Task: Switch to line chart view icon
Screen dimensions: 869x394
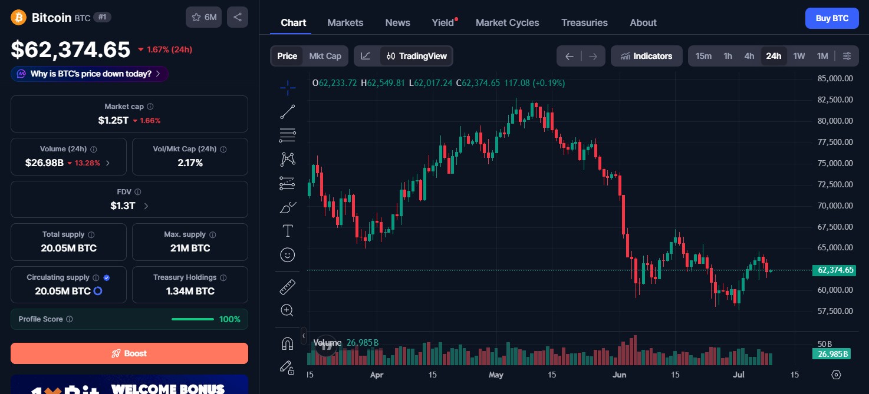Action: tap(366, 56)
